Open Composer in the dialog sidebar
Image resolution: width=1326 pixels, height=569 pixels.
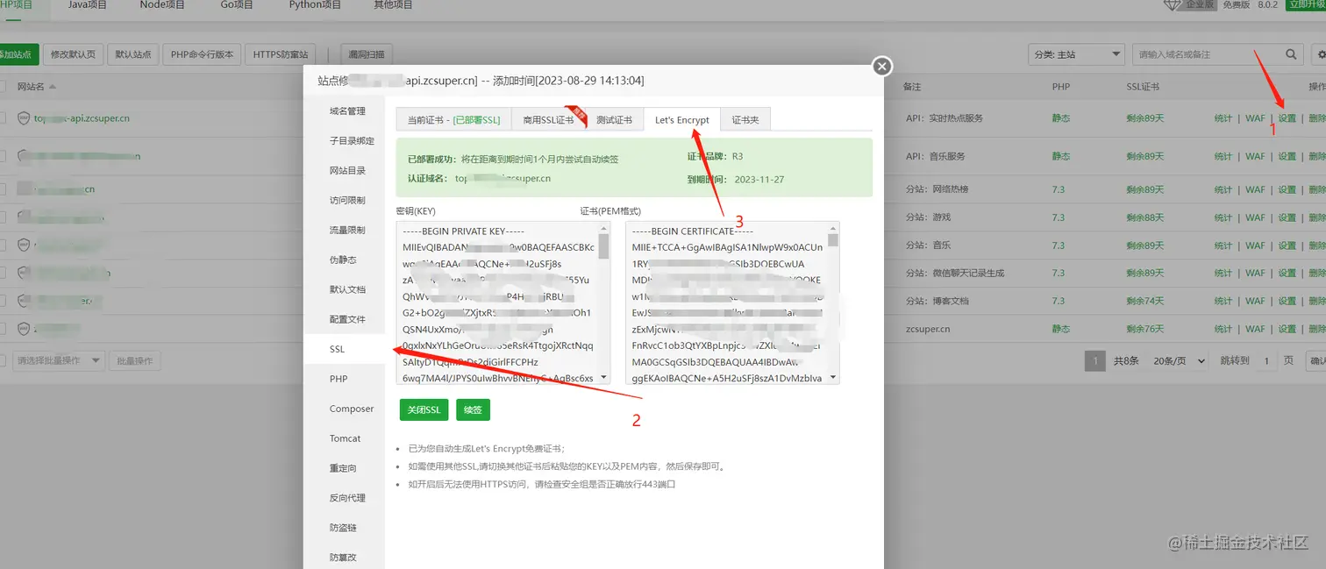coord(344,409)
